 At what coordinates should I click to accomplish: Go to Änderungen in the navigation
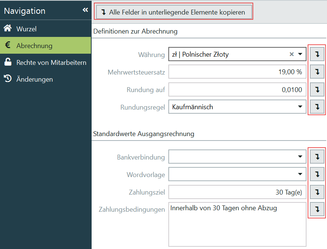[34, 79]
